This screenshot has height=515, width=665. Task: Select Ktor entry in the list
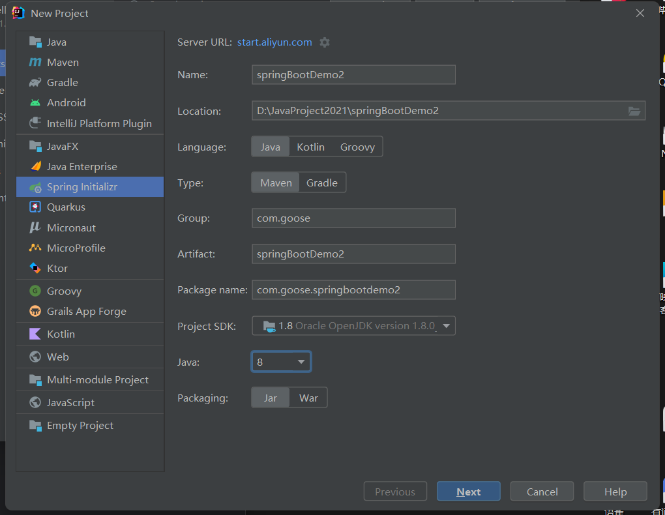click(90, 268)
